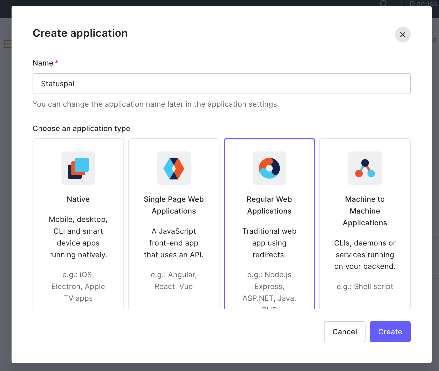Choose the "Regular Web Applications" heading

tap(269, 205)
